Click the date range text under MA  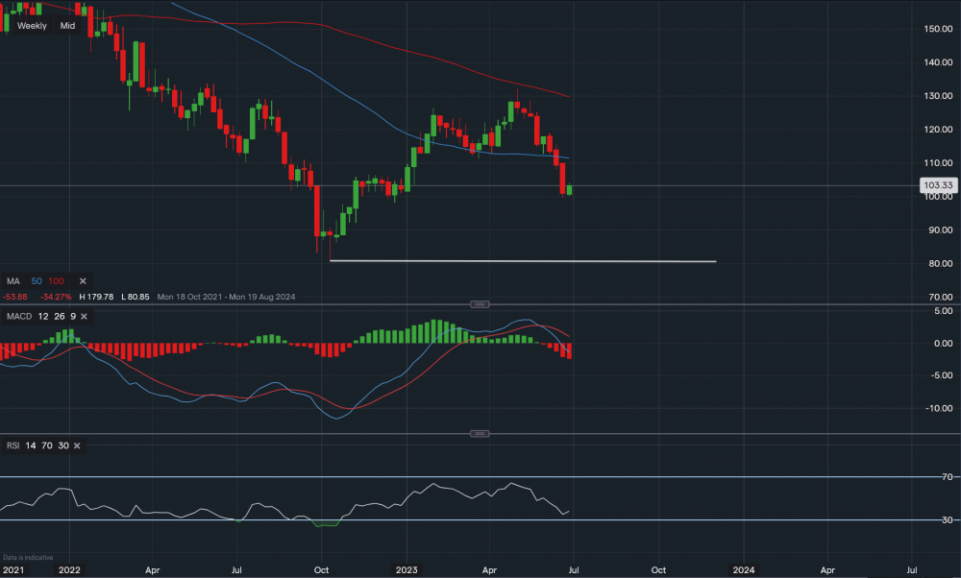[227, 297]
